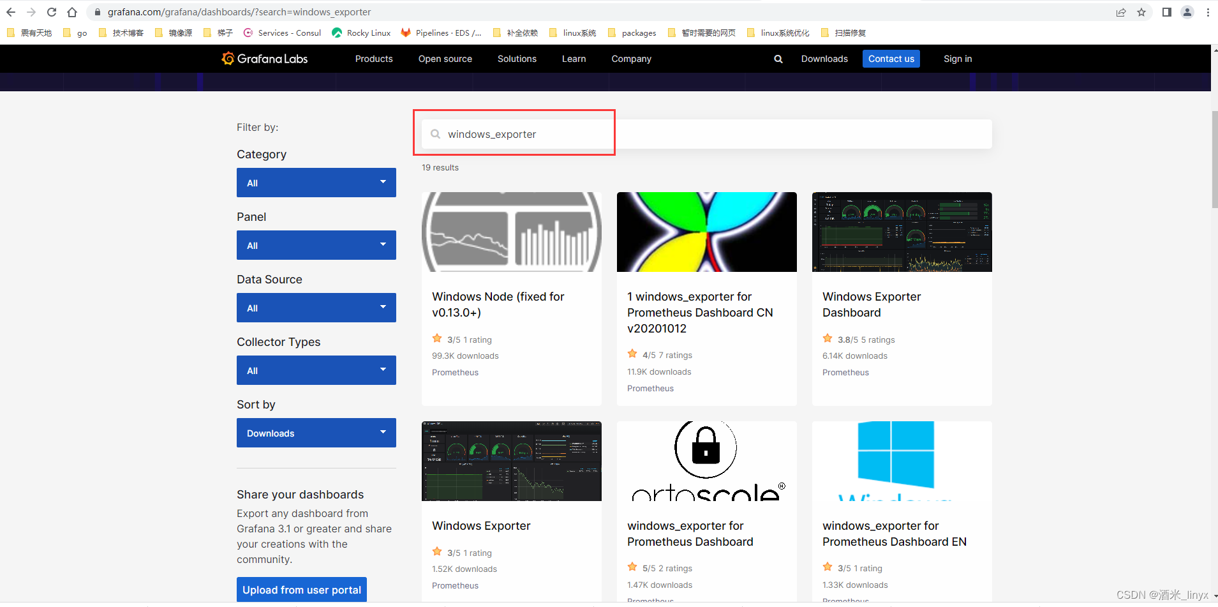
Task: Open the browser profile avatar icon
Action: pos(1187,12)
